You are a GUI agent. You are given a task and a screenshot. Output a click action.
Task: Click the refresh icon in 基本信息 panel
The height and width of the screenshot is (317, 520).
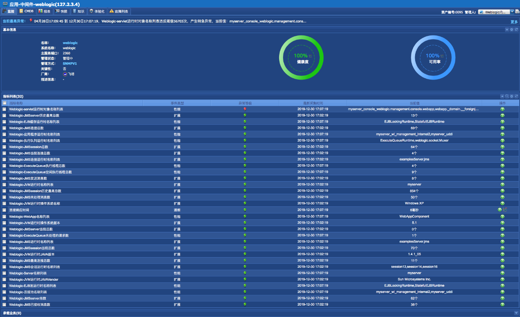pyautogui.click(x=516, y=30)
